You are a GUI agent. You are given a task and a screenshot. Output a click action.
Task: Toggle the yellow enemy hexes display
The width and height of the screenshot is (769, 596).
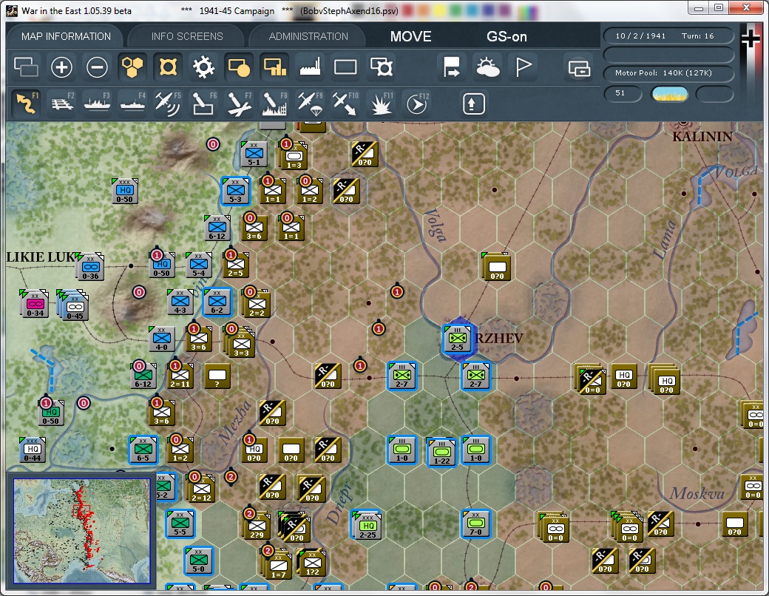point(168,67)
